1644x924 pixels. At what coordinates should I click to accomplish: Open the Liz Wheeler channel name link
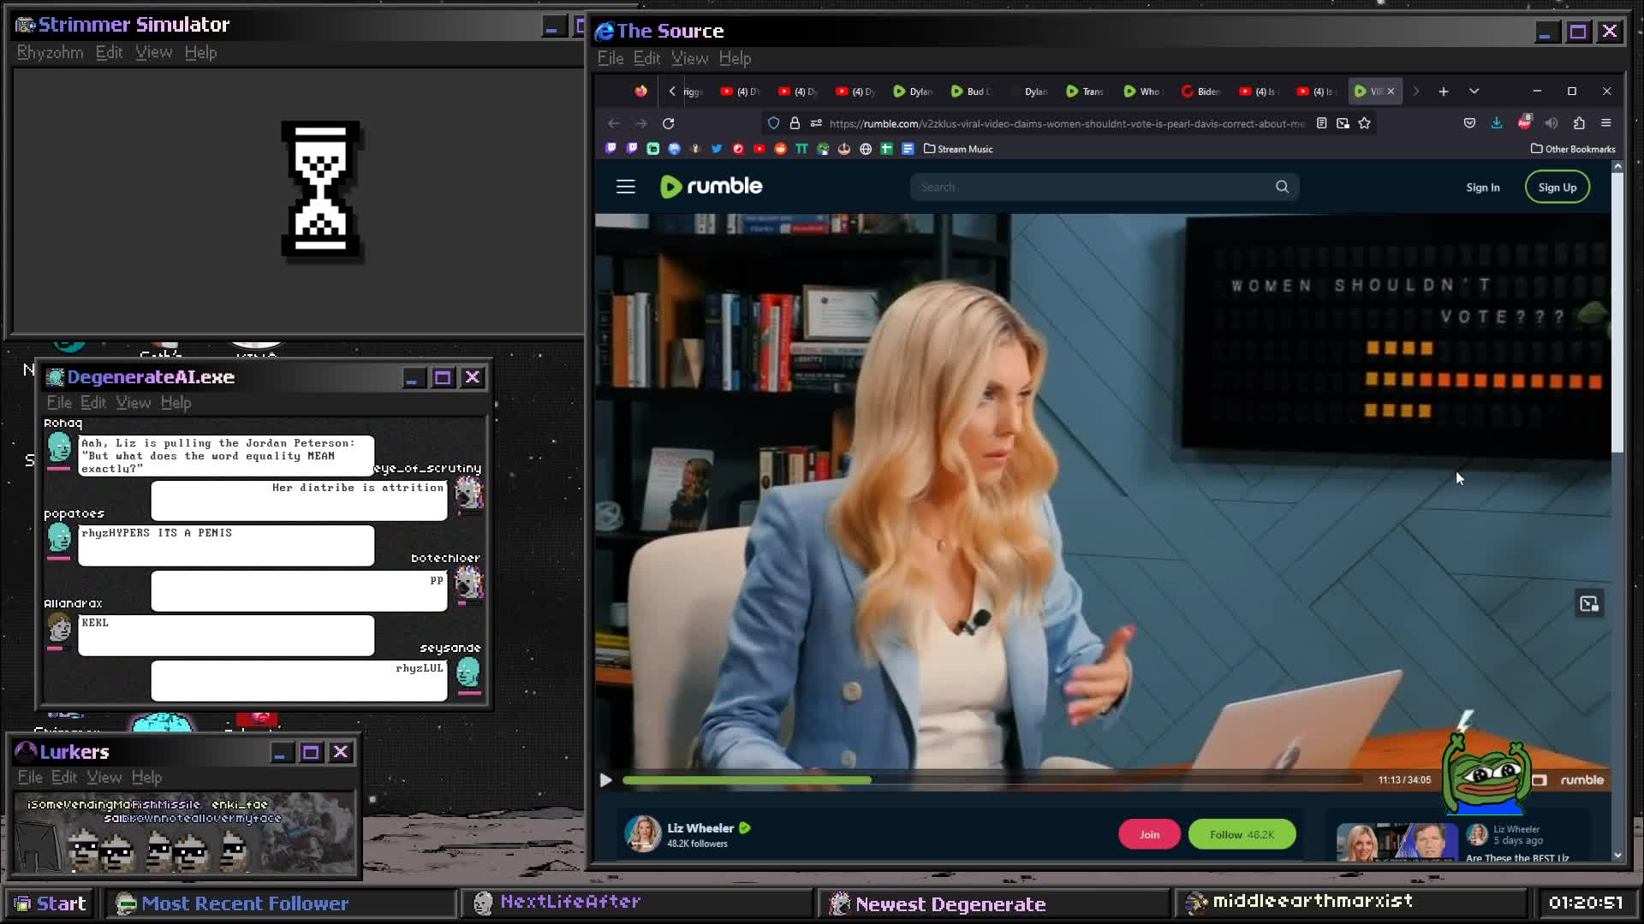click(700, 828)
